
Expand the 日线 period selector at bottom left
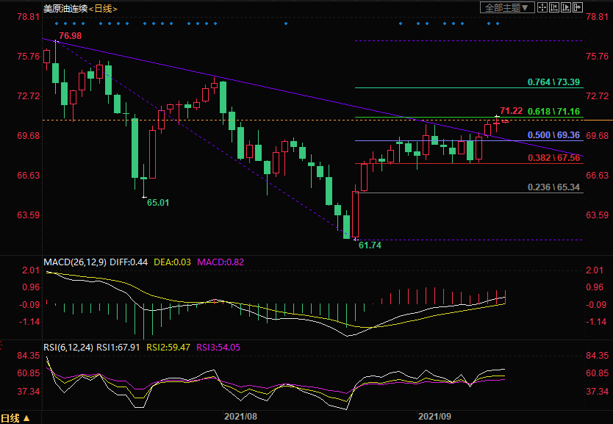pos(15,418)
